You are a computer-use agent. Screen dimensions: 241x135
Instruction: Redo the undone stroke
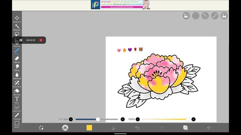click(162, 127)
